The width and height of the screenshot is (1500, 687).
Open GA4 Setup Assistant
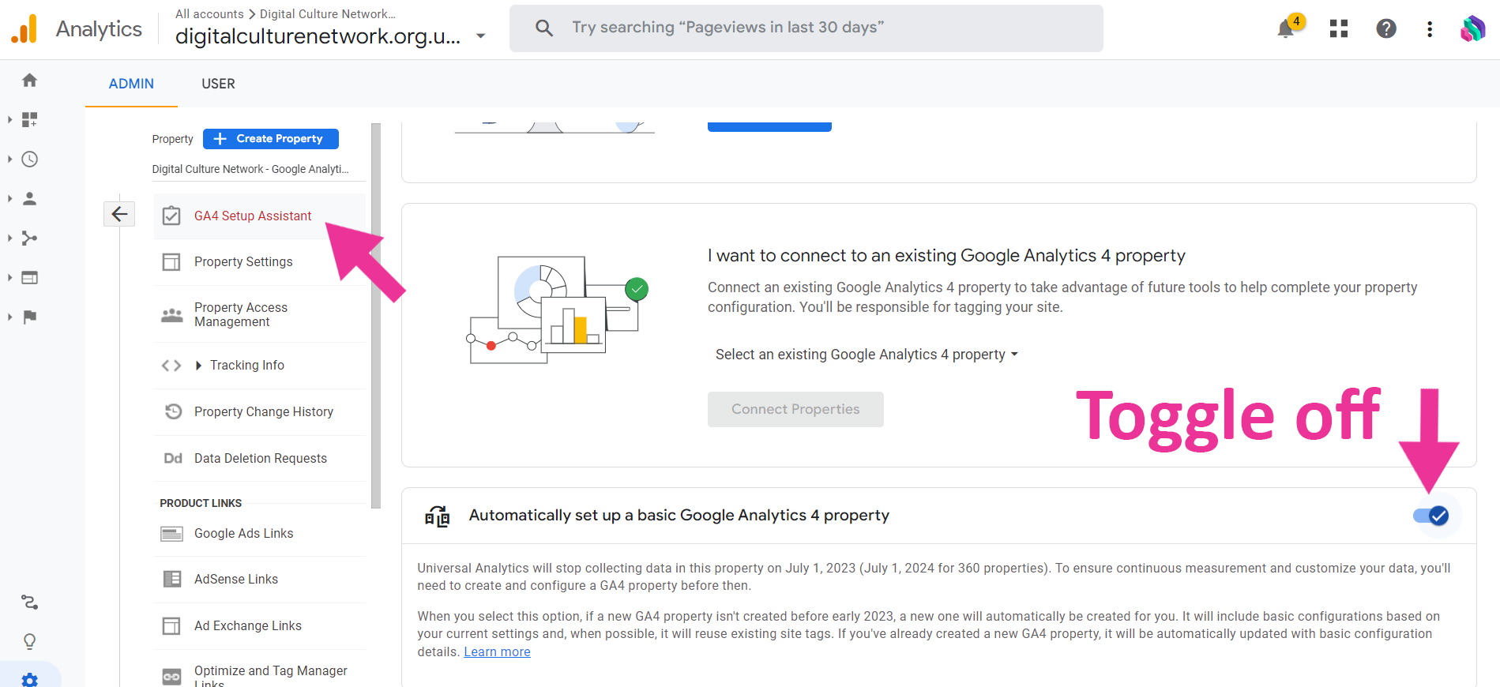253,216
